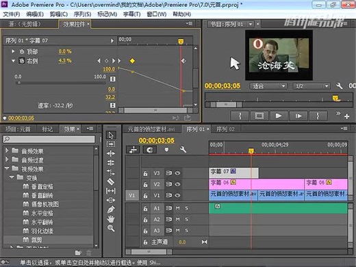
Task: Go to previous keyframe for 右侧
Action: coord(99,61)
